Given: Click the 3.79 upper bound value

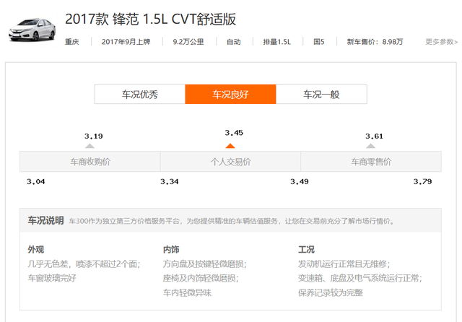Looking at the screenshot, I should [422, 181].
